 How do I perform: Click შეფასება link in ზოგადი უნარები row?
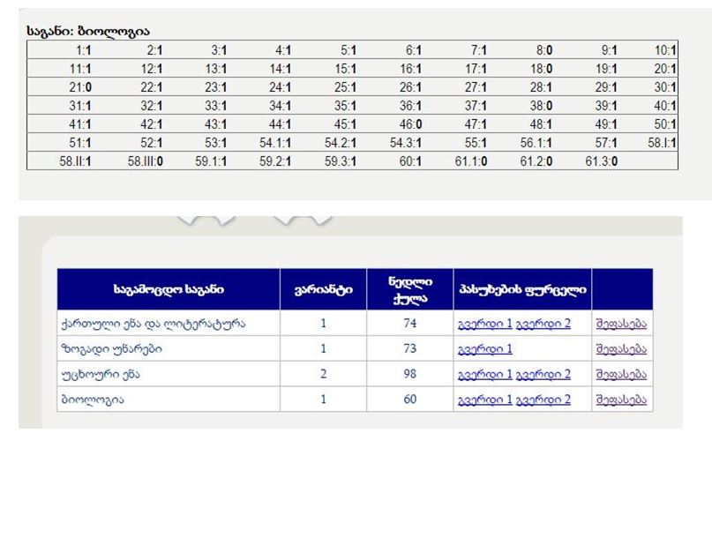click(621, 349)
